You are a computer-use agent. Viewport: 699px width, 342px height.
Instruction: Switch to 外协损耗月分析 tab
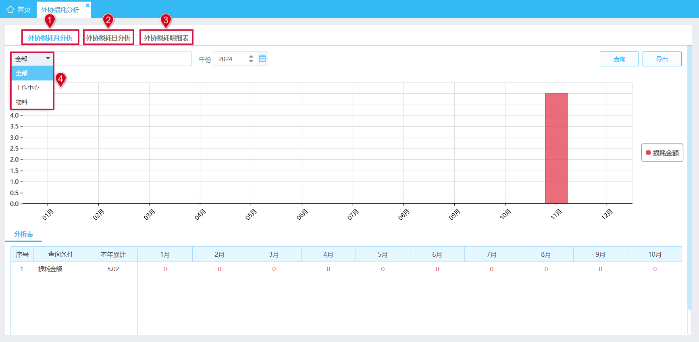point(50,38)
